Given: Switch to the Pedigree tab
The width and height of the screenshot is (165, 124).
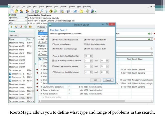Looking at the screenshot, I should point(41,27).
